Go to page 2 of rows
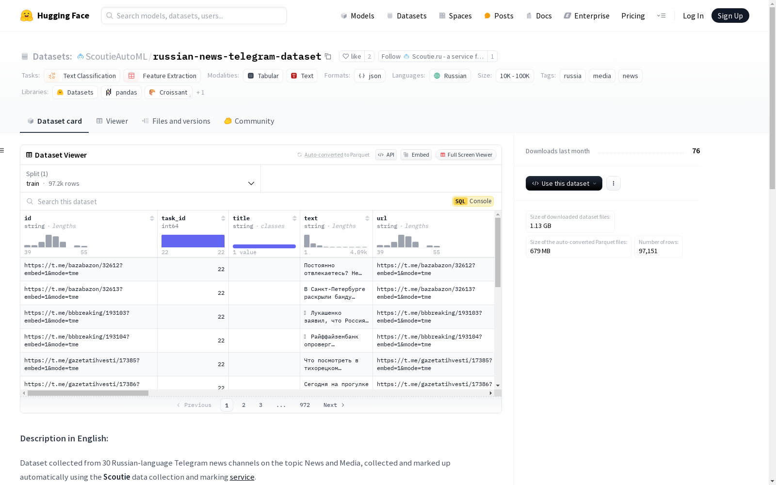The image size is (776, 485). tap(243, 405)
